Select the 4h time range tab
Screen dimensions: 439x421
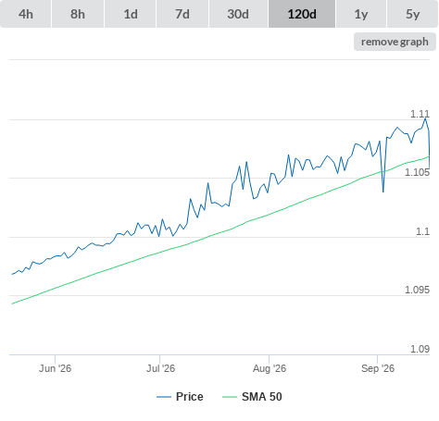(26, 14)
